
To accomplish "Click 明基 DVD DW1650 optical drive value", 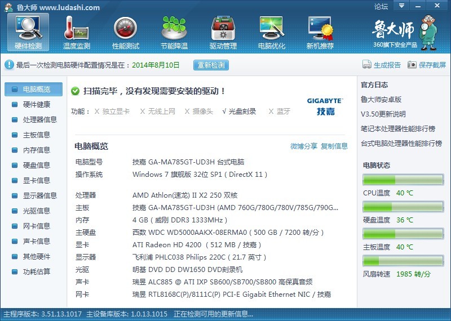I will (x=187, y=270).
